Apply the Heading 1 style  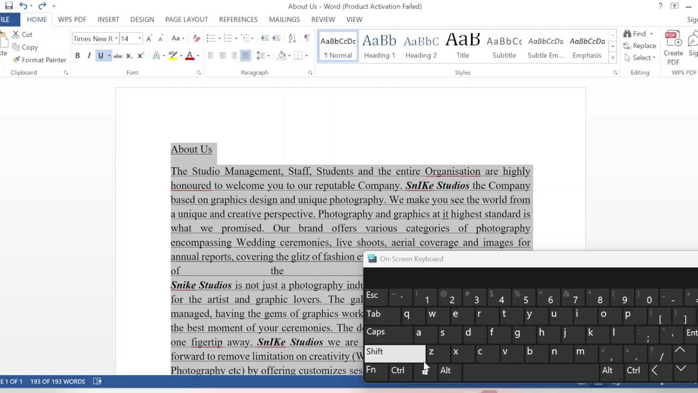click(380, 46)
